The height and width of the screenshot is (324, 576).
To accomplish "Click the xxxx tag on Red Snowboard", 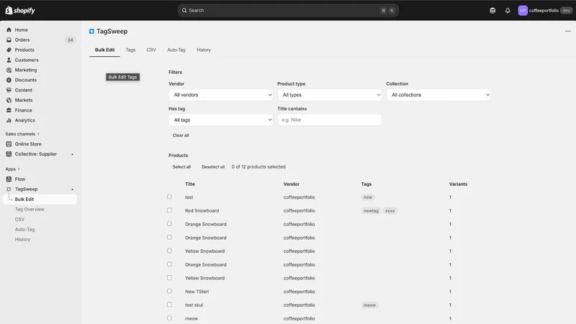I will point(390,211).
